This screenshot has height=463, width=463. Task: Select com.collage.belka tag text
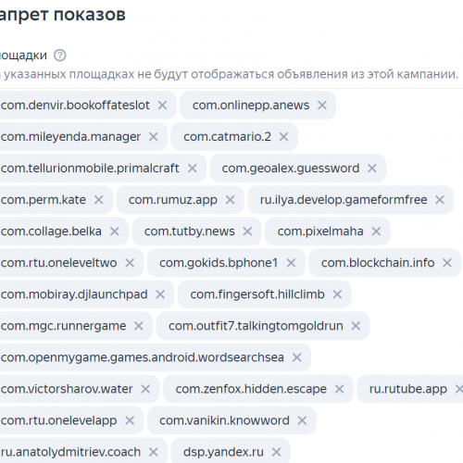[x=51, y=231]
